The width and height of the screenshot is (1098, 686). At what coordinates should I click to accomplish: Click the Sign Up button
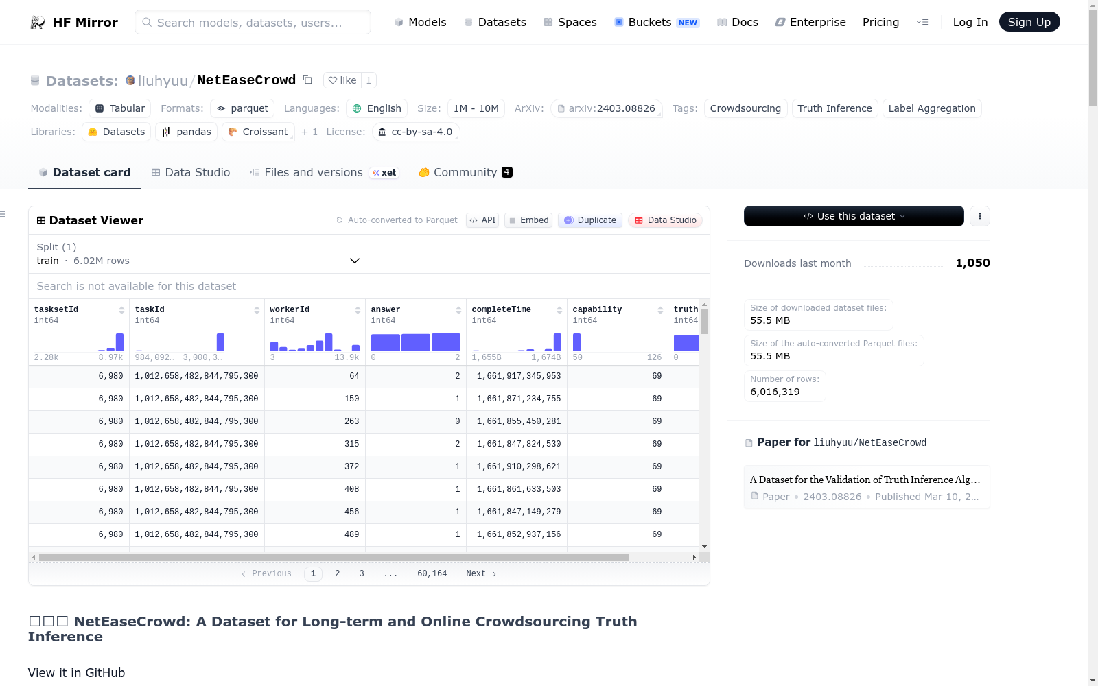[1029, 22]
